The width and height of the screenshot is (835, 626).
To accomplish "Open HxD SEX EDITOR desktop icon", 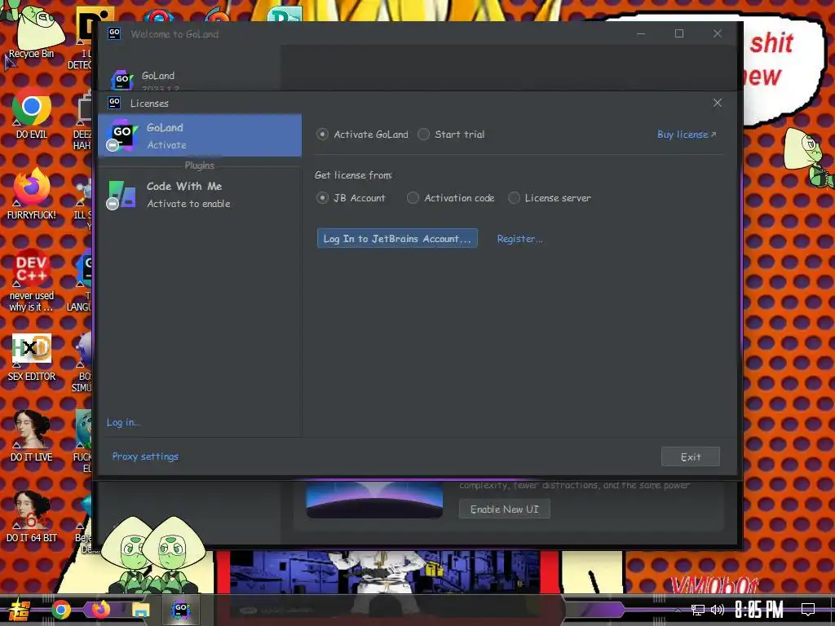I will click(x=32, y=357).
